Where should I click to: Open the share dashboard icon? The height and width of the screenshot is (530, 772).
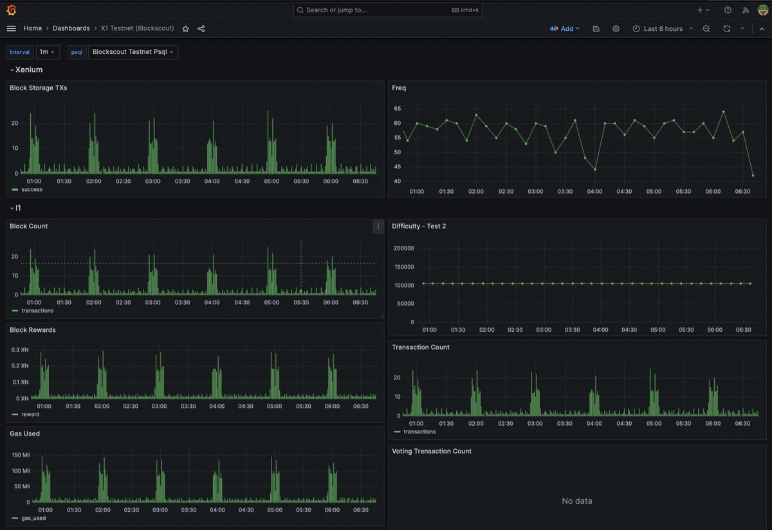coord(201,29)
